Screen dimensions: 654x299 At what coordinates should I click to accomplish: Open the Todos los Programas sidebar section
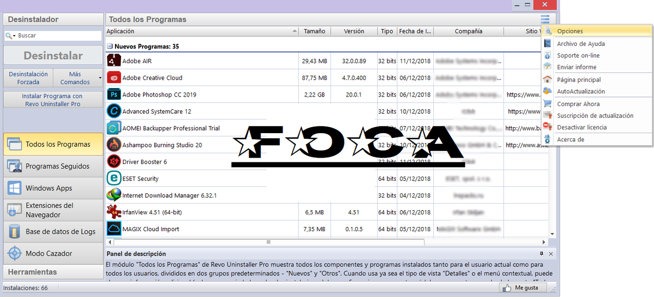tap(53, 144)
